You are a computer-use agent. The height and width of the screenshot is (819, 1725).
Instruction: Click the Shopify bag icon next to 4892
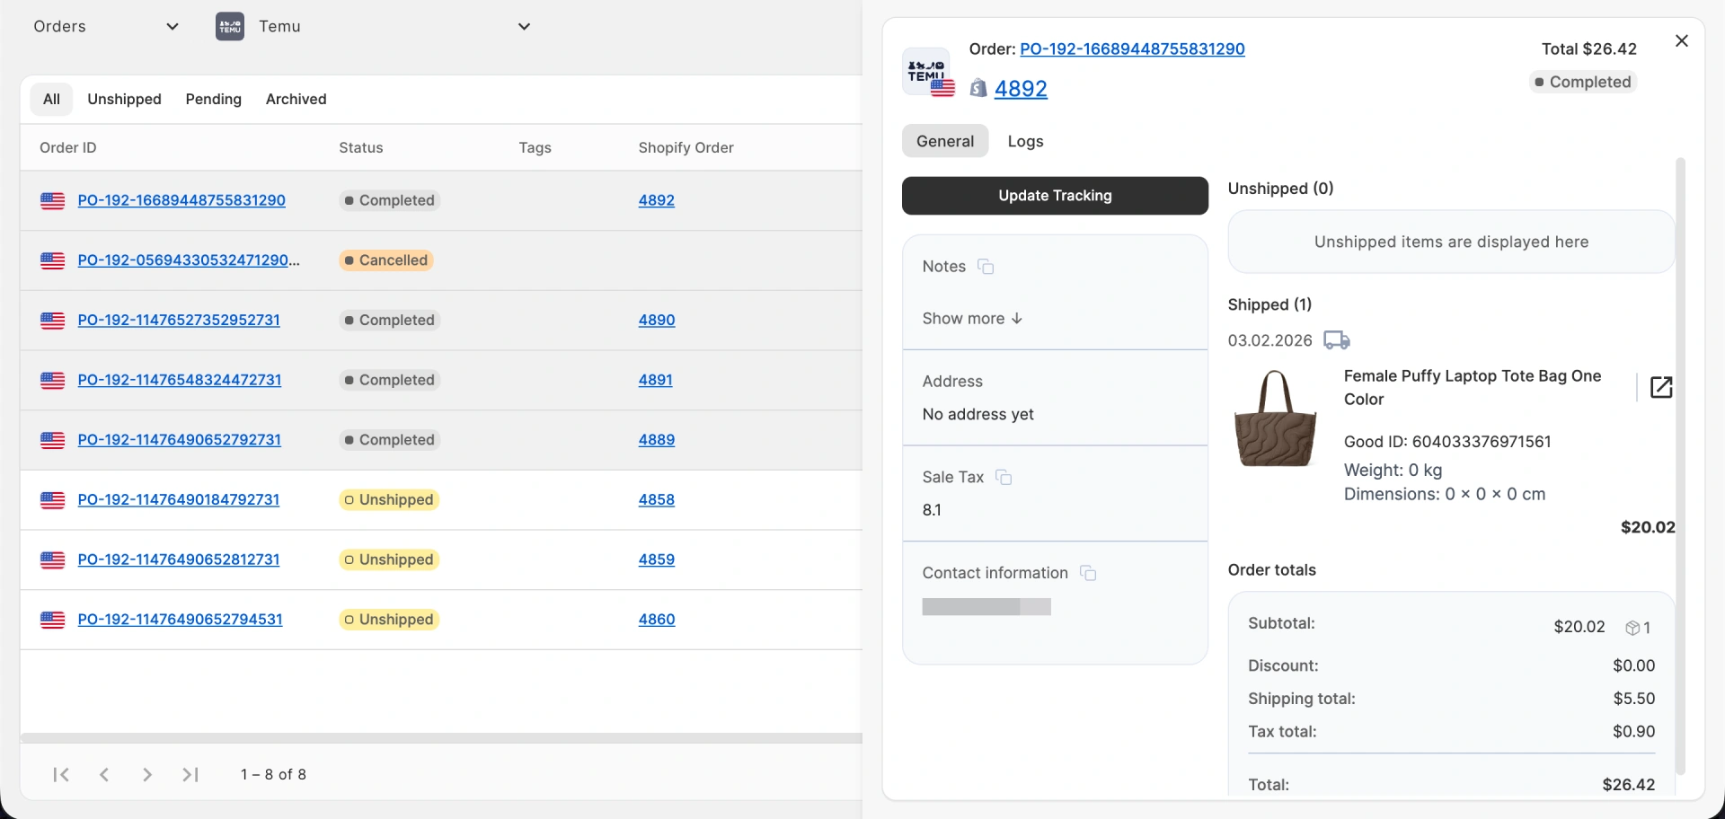pyautogui.click(x=978, y=89)
